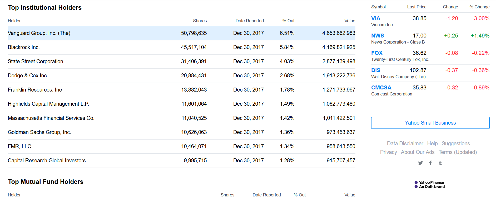The height and width of the screenshot is (198, 496).
Task: Click the Top Institutional Holders heading
Action: (45, 8)
